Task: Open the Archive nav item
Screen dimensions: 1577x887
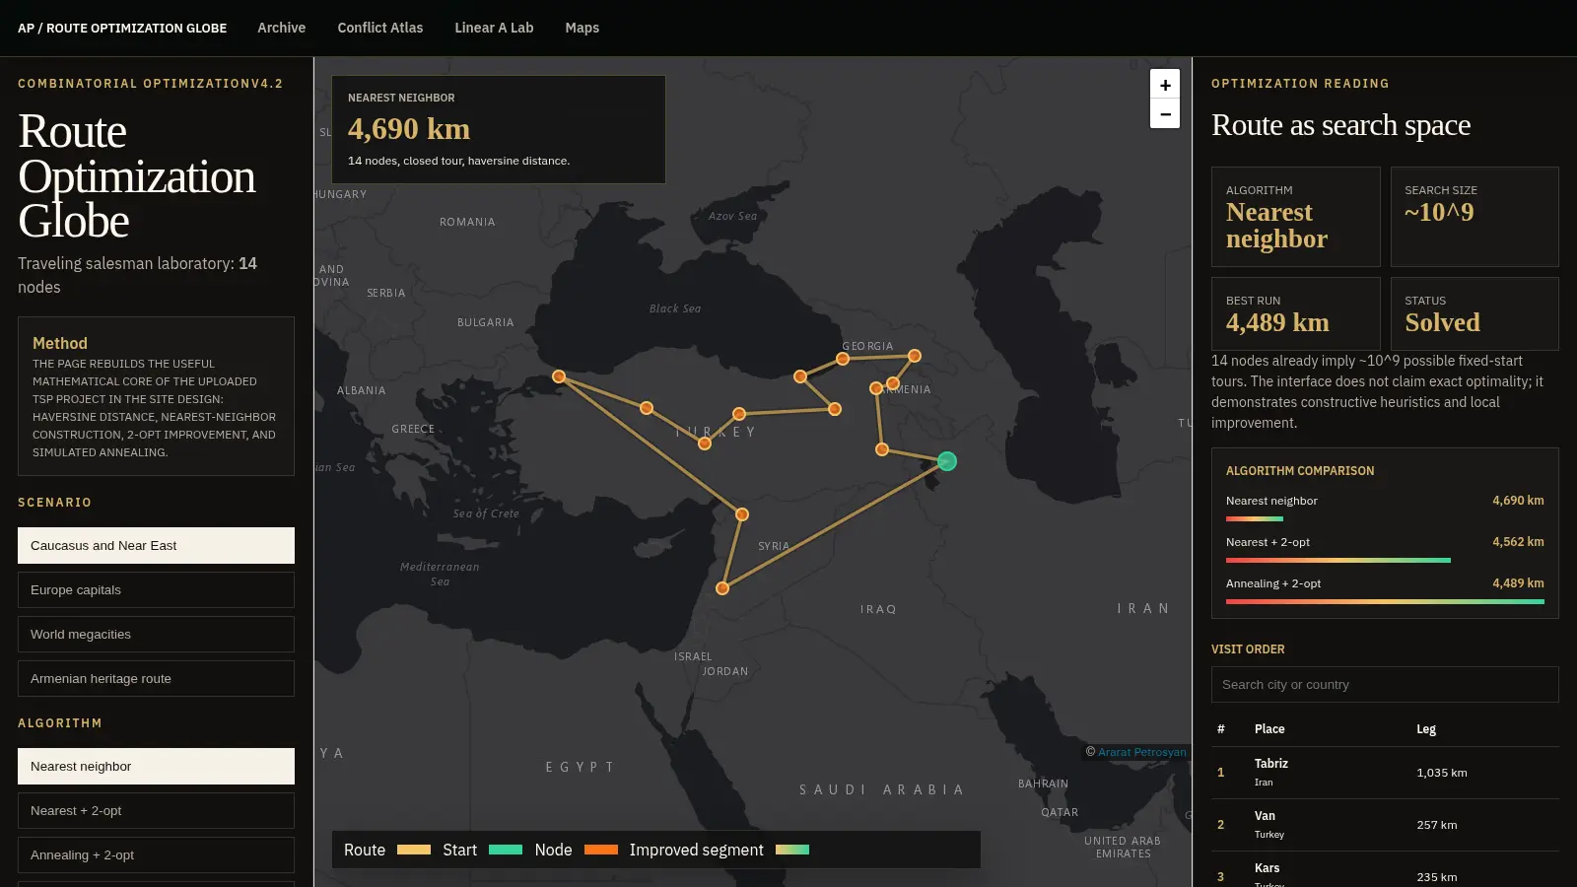Action: click(282, 28)
